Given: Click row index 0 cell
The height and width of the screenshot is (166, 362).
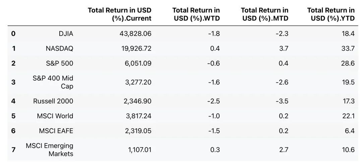Looking at the screenshot, I should [13, 33].
